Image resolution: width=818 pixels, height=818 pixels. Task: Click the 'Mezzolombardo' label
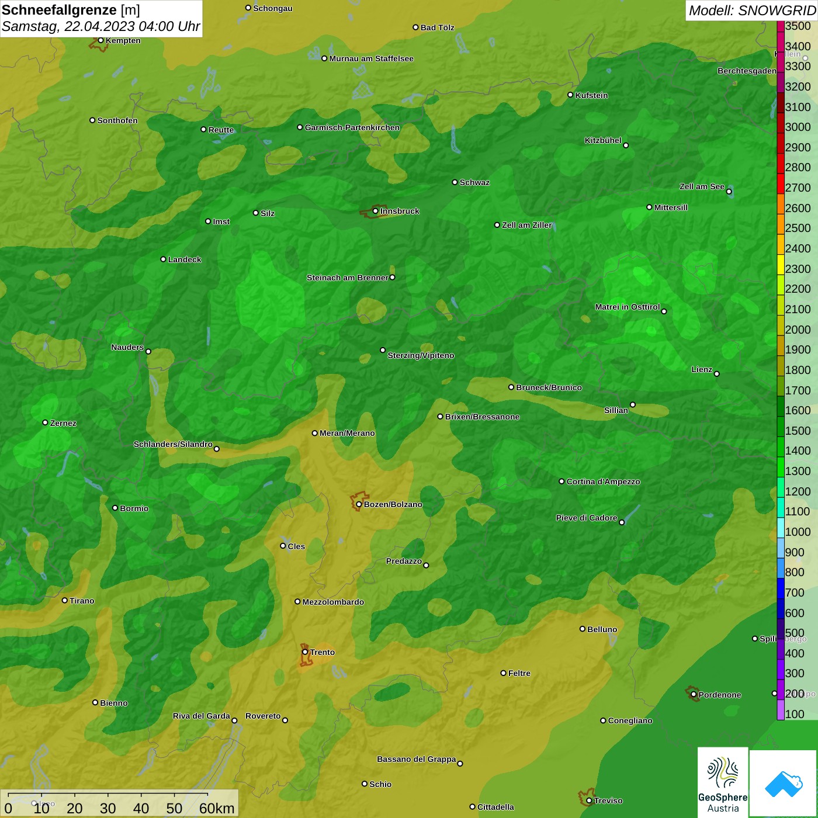click(x=333, y=602)
